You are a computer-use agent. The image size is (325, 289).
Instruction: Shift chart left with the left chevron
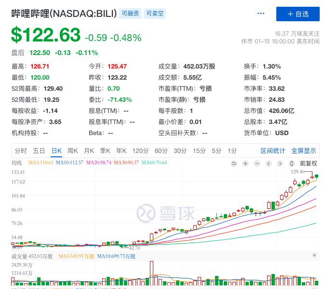click(269, 164)
